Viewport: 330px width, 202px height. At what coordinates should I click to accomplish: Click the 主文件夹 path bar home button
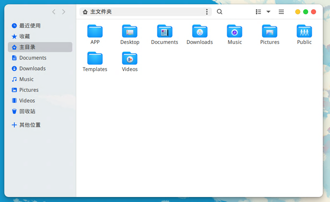97,12
